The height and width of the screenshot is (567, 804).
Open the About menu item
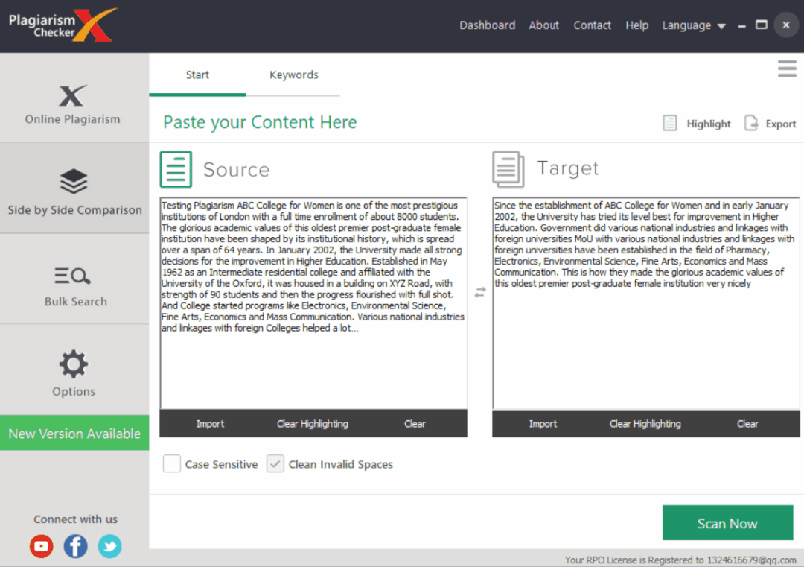[x=543, y=25]
